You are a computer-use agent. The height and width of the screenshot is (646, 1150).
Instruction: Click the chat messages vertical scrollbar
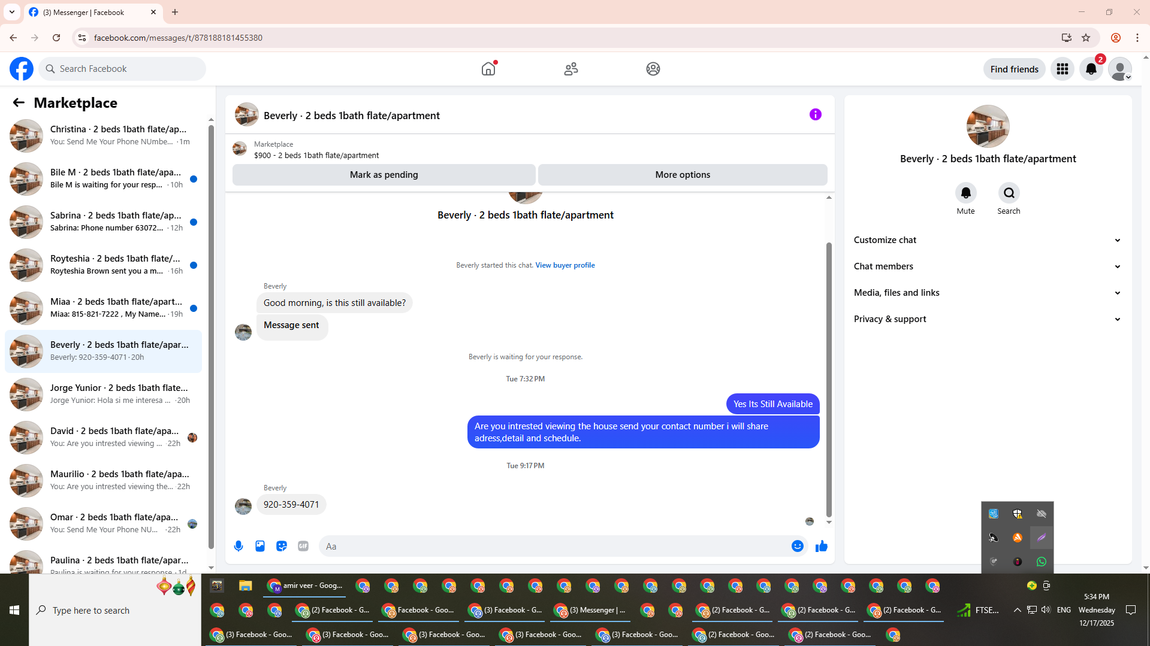coord(829,380)
